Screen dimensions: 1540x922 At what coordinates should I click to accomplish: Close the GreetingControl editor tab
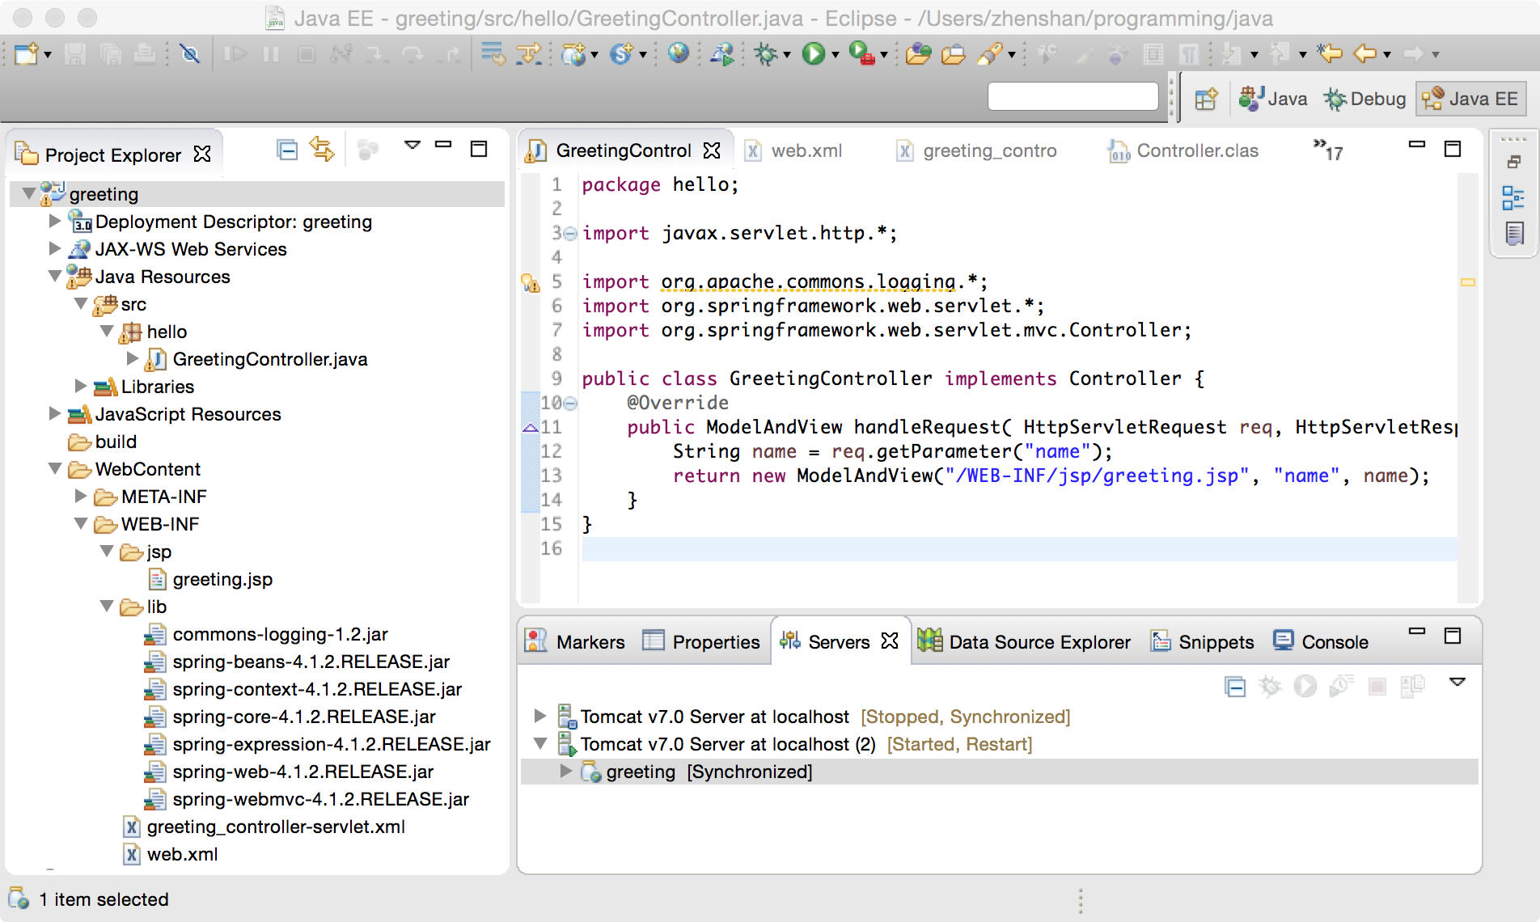coord(712,150)
